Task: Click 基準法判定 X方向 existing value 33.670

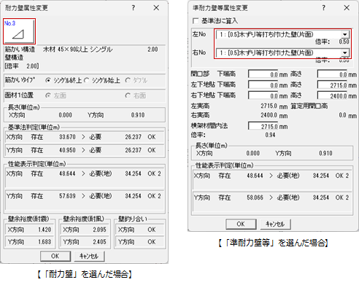Action: click(x=67, y=137)
